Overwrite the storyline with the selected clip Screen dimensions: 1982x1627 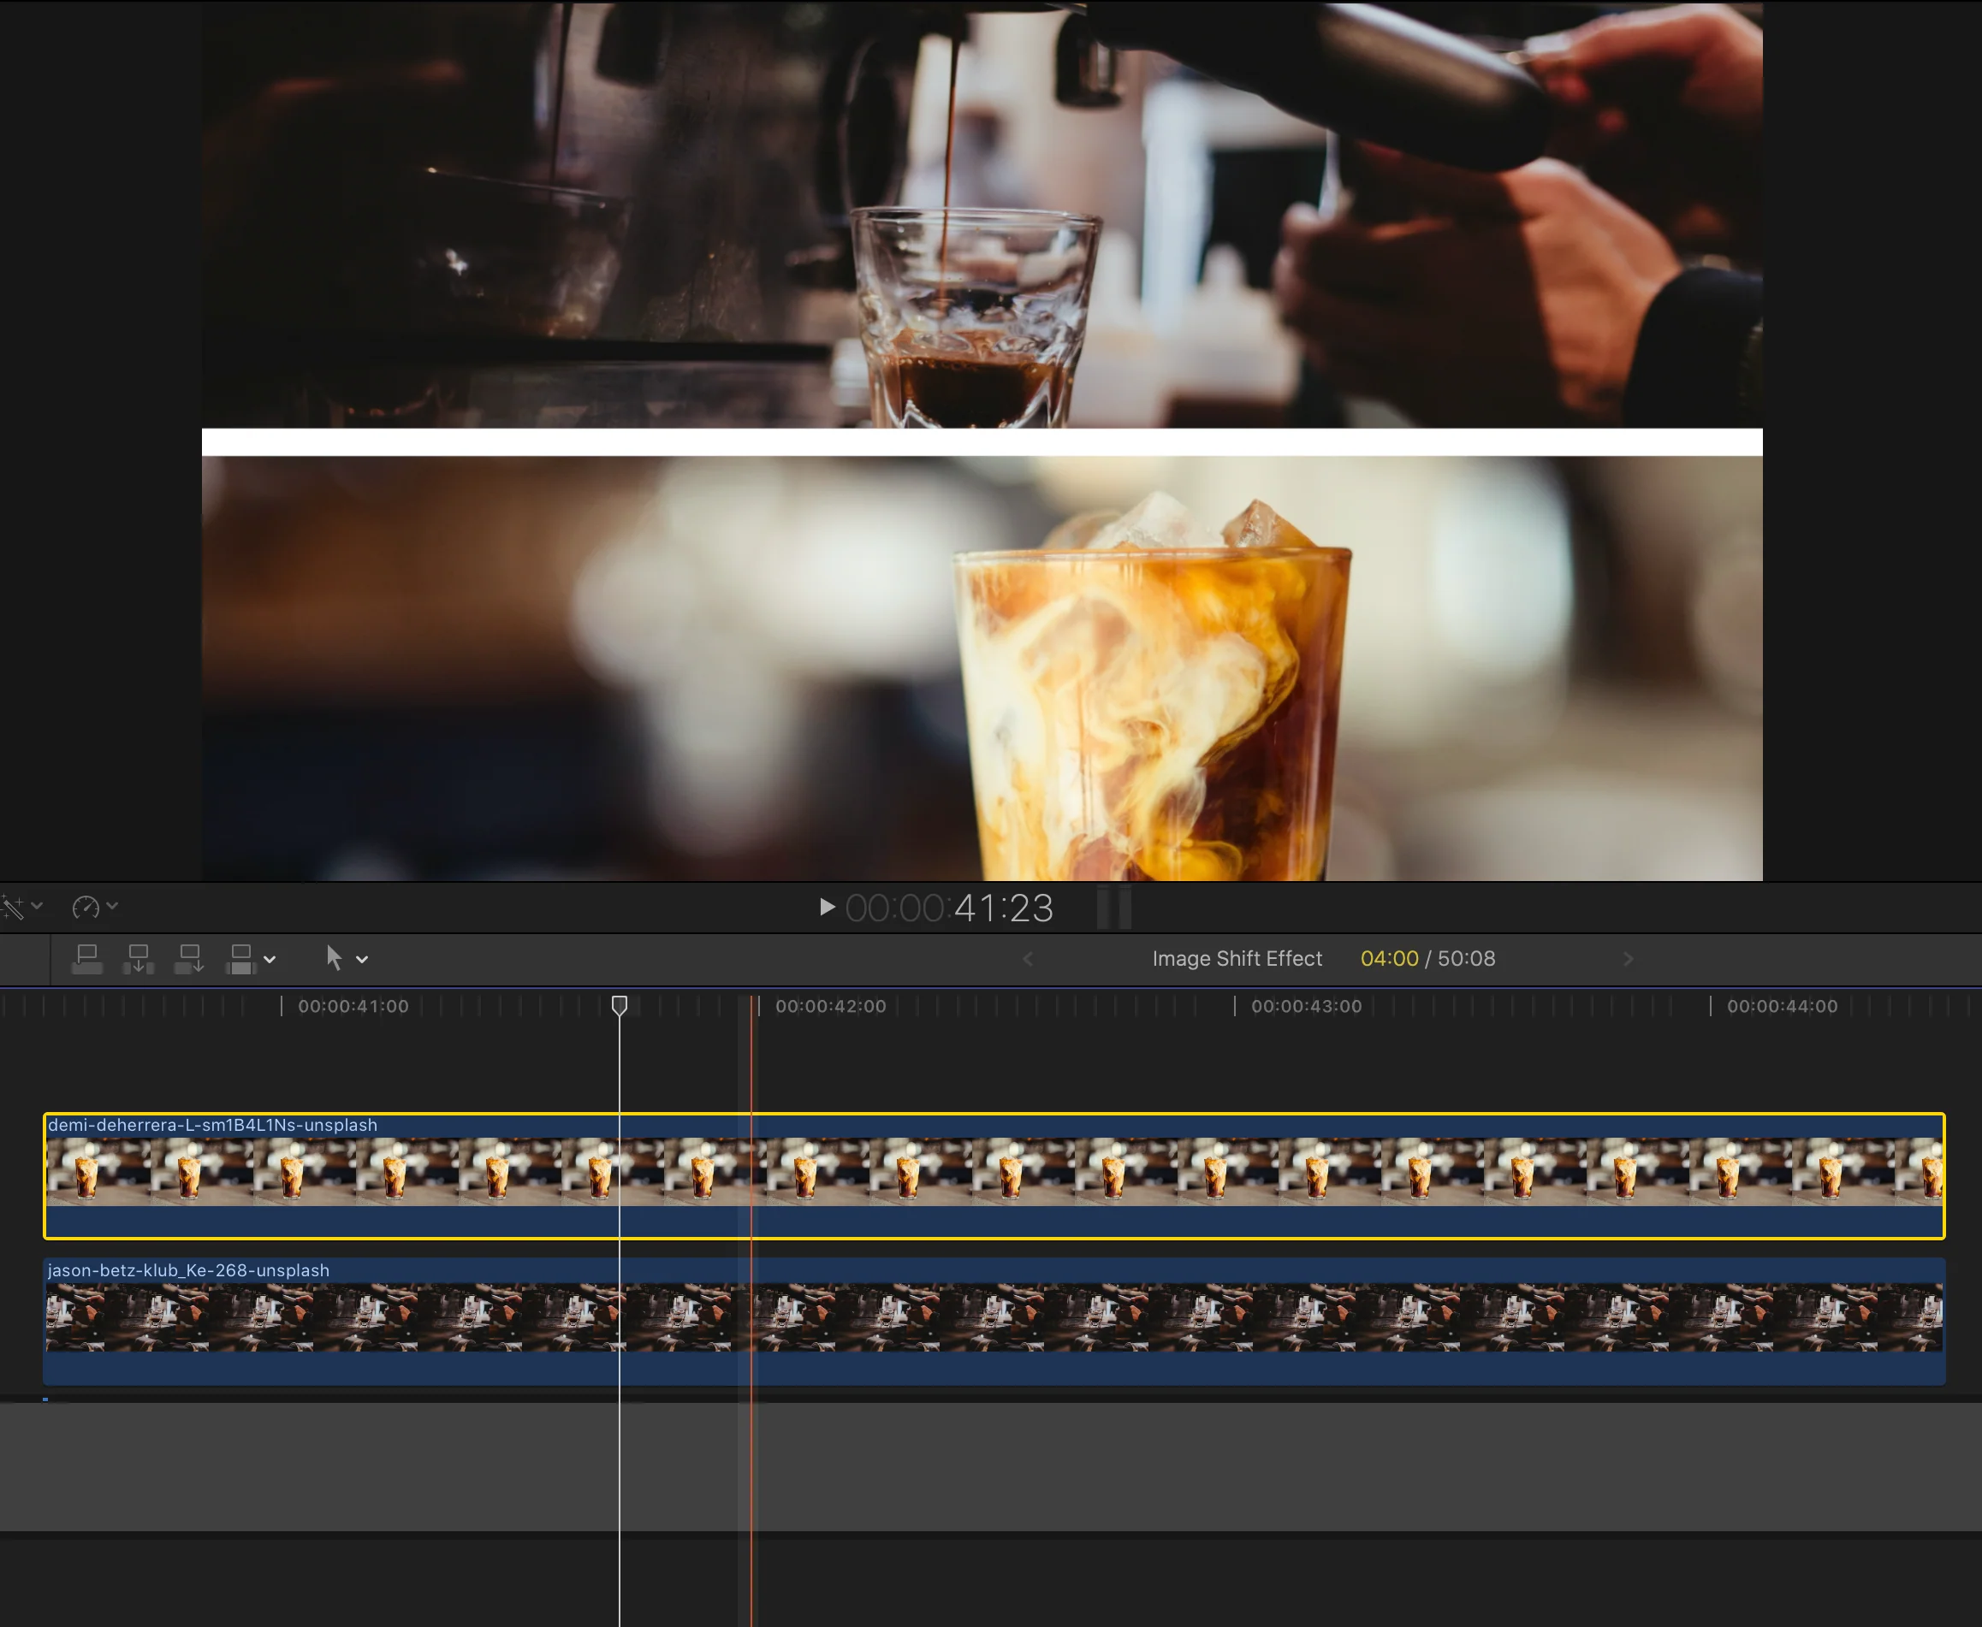pyautogui.click(x=241, y=959)
